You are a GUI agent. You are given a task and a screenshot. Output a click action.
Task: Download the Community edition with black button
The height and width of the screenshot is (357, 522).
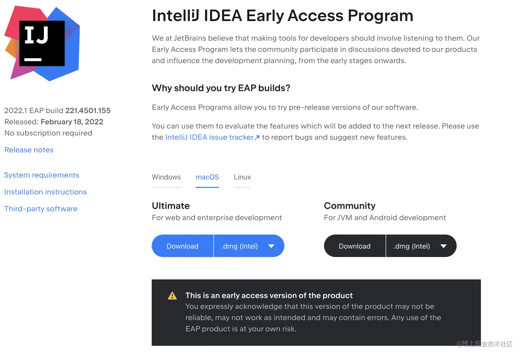tap(355, 246)
